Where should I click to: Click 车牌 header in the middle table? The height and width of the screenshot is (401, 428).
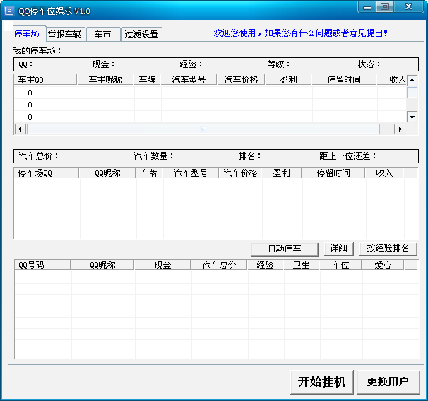(x=149, y=173)
